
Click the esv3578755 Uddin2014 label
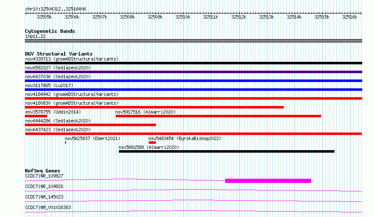click(x=53, y=112)
